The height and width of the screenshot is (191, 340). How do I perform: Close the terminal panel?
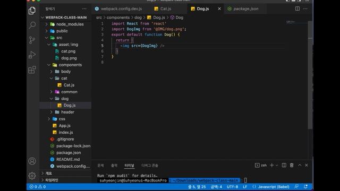(x=307, y=165)
